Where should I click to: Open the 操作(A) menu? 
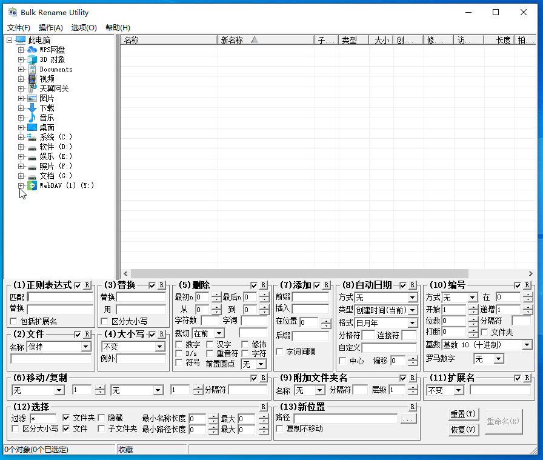coord(50,28)
